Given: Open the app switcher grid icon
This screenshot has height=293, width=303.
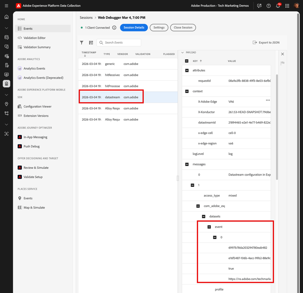Looking at the screenshot, I should pos(287,6).
